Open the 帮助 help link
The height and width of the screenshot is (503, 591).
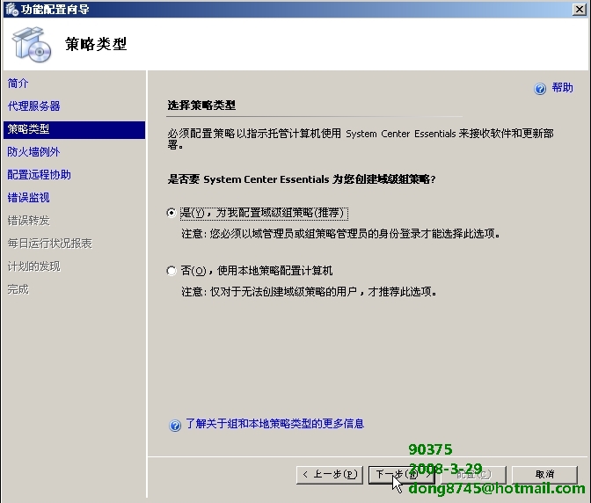[x=562, y=88]
